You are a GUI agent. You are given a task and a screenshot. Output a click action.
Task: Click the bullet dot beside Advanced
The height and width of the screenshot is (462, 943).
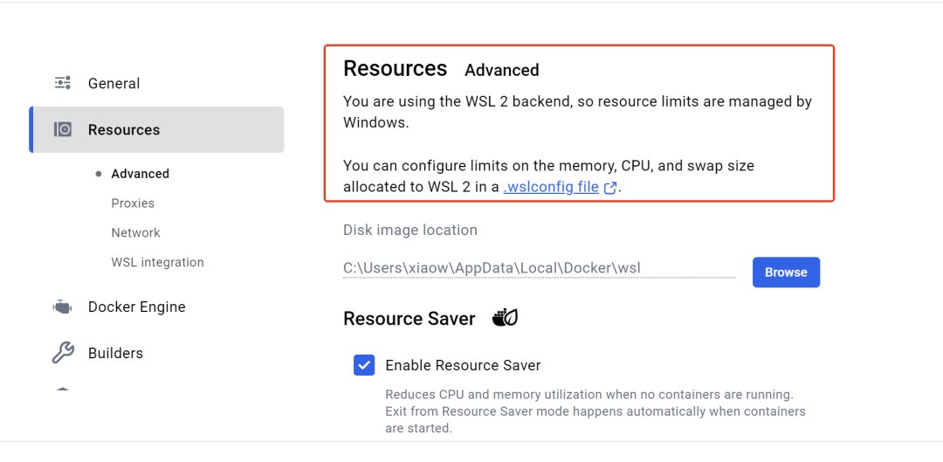[99, 174]
